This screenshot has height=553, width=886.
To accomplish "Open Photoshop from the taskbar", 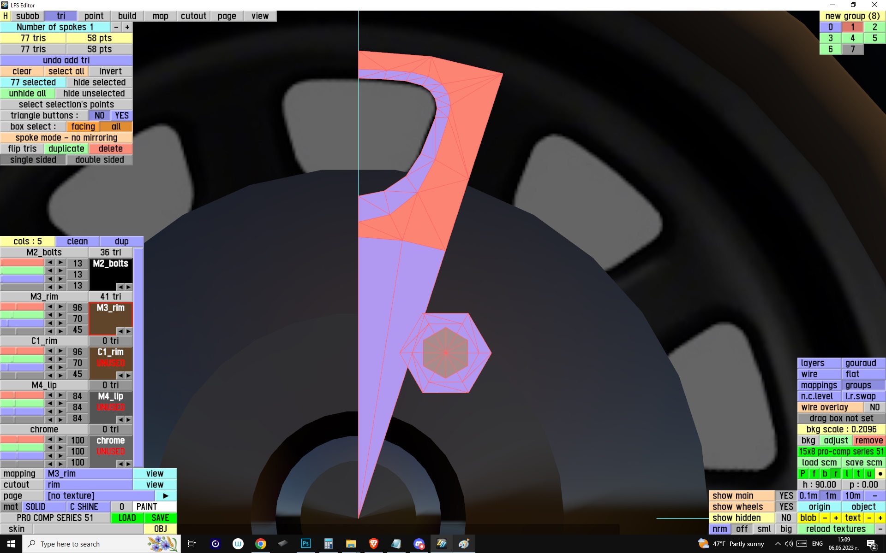I will [305, 544].
